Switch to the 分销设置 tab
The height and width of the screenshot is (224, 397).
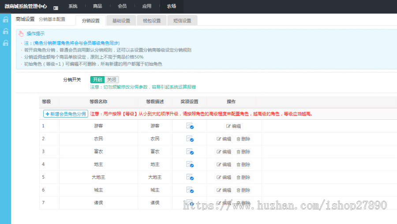coord(90,20)
